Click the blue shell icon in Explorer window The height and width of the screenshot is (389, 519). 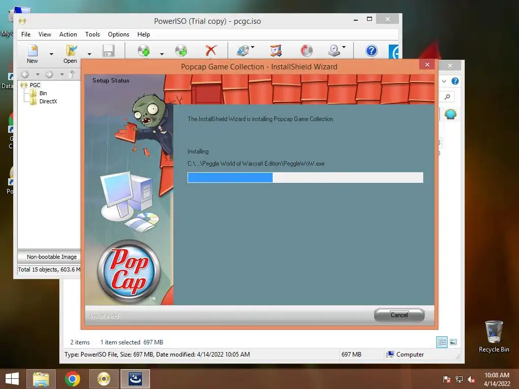coord(451,114)
